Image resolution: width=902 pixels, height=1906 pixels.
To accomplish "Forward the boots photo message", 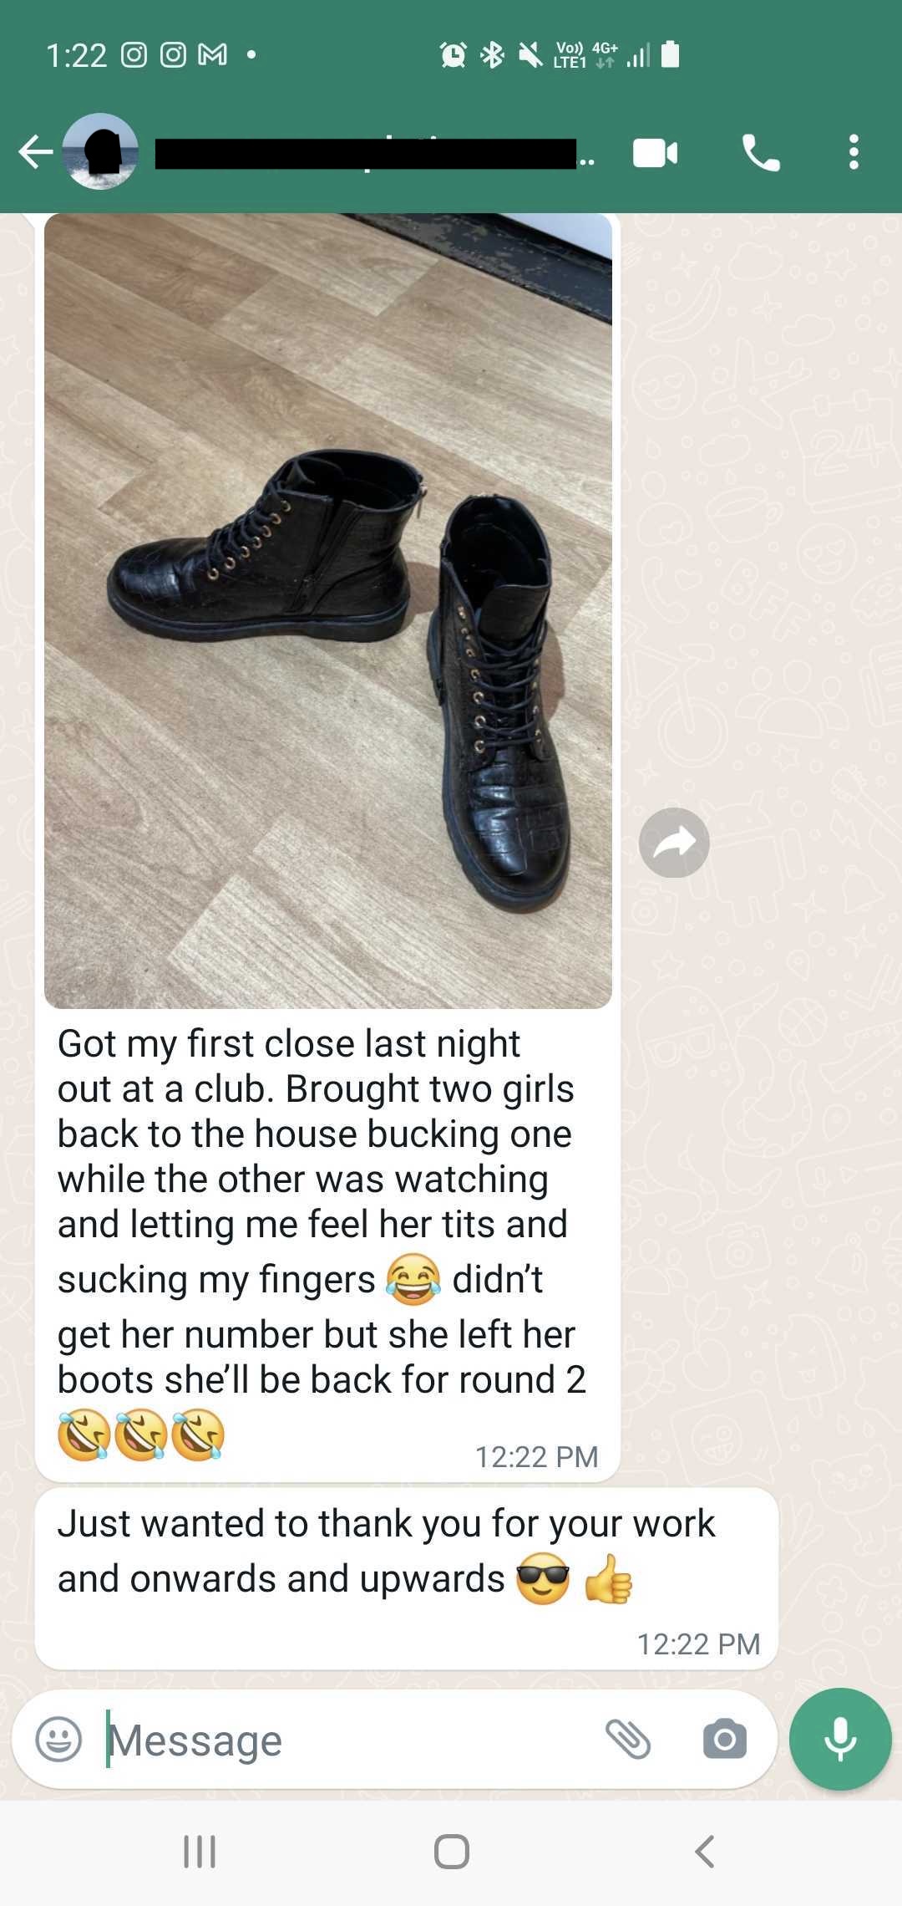I will (674, 843).
